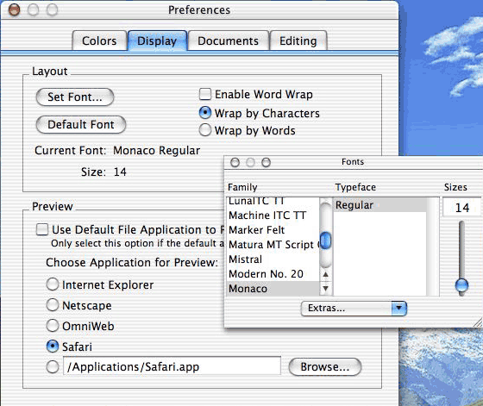
Task: Select Regular typeface in Fonts panel
Action: [x=379, y=205]
